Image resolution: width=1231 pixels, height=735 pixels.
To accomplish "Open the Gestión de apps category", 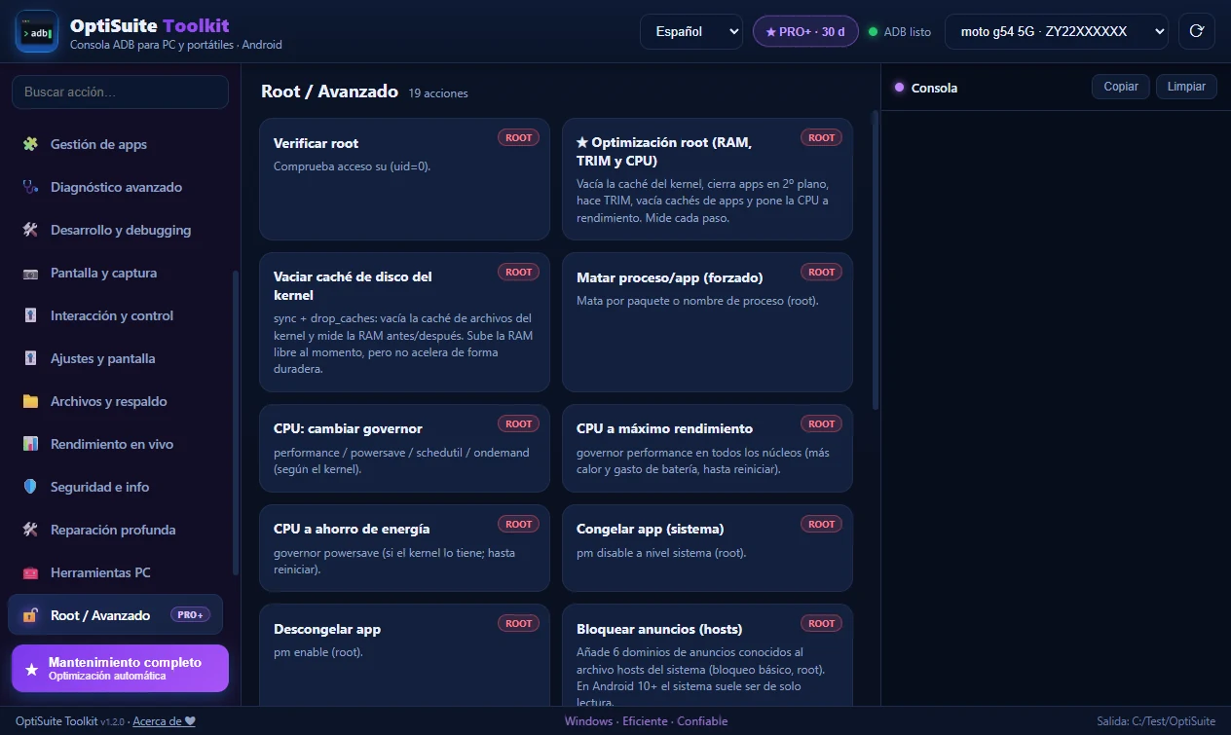I will [x=115, y=144].
